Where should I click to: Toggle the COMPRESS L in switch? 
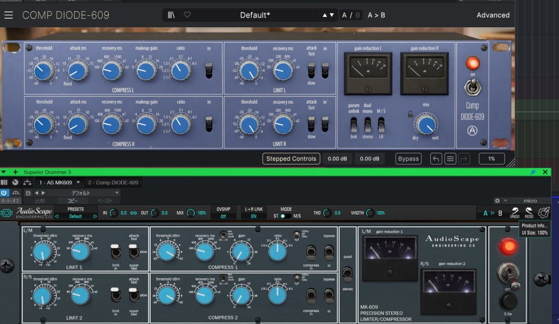coord(209,70)
